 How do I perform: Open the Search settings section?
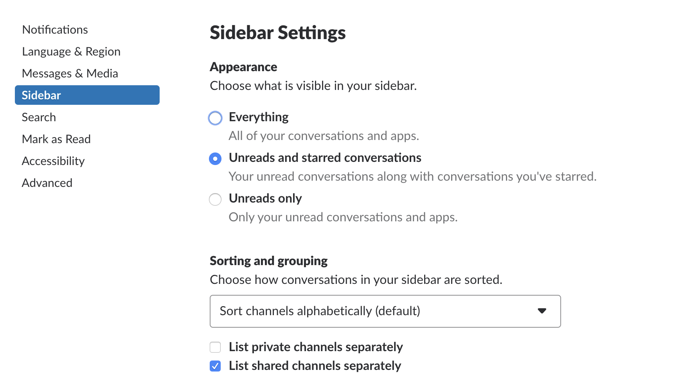pyautogui.click(x=39, y=117)
